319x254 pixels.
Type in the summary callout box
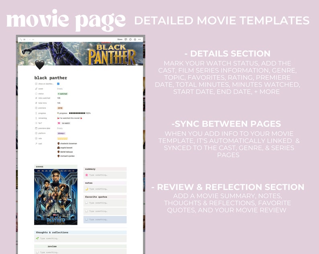tap(105, 175)
